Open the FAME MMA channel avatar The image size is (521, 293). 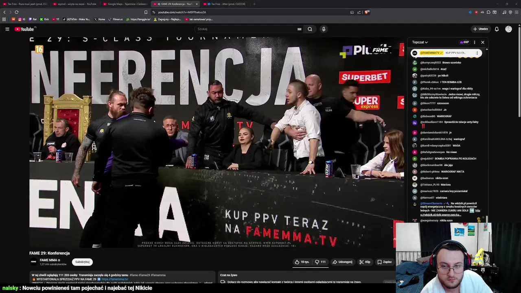34,262
